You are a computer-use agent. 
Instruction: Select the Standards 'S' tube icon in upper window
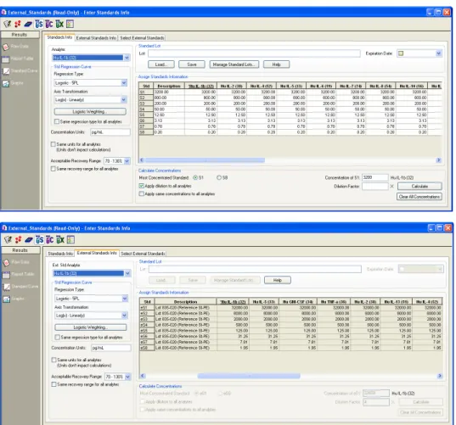pyautogui.click(x=39, y=24)
